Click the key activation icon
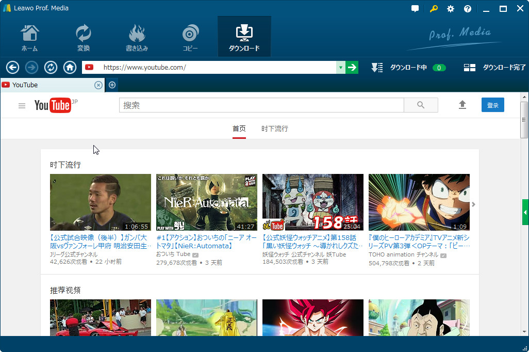Image resolution: width=529 pixels, height=352 pixels. [x=434, y=9]
